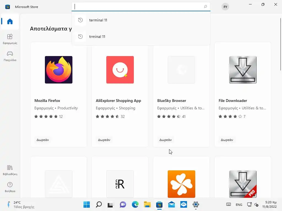The width and height of the screenshot is (282, 211).
Task: Open Task View from the taskbar
Action: pos(111,204)
